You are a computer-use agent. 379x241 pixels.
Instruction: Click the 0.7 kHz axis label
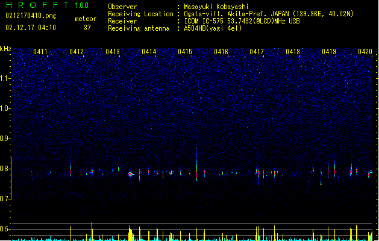click(5, 199)
